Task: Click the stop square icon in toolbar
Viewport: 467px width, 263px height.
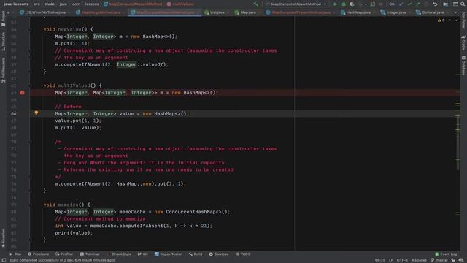Action: click(381, 4)
